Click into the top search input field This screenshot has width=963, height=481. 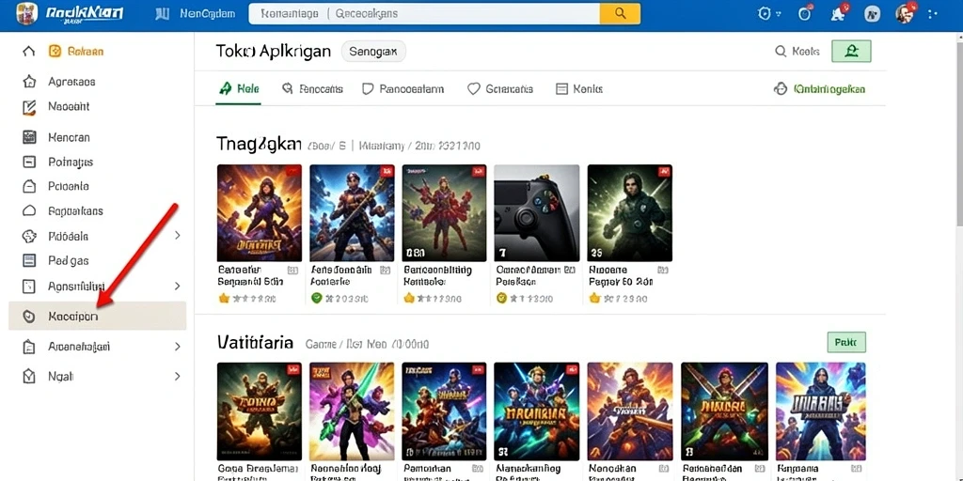[x=424, y=13]
